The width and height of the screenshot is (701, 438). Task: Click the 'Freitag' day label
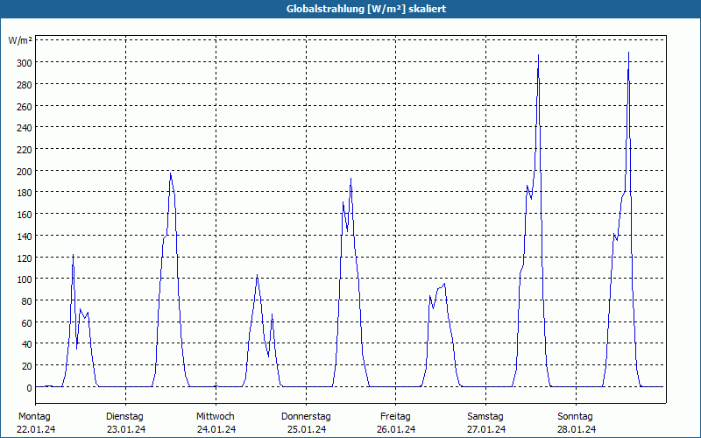[x=395, y=416]
